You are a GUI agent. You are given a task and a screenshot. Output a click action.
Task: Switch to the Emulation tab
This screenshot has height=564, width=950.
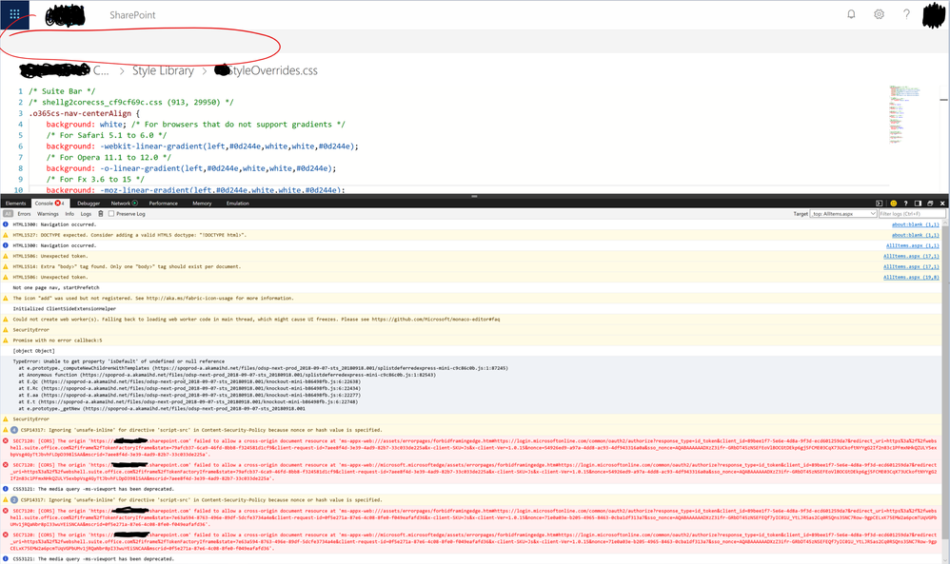click(x=238, y=204)
